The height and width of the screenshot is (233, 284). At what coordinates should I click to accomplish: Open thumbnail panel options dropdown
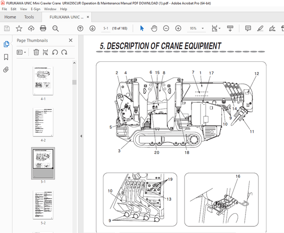tap(22, 52)
